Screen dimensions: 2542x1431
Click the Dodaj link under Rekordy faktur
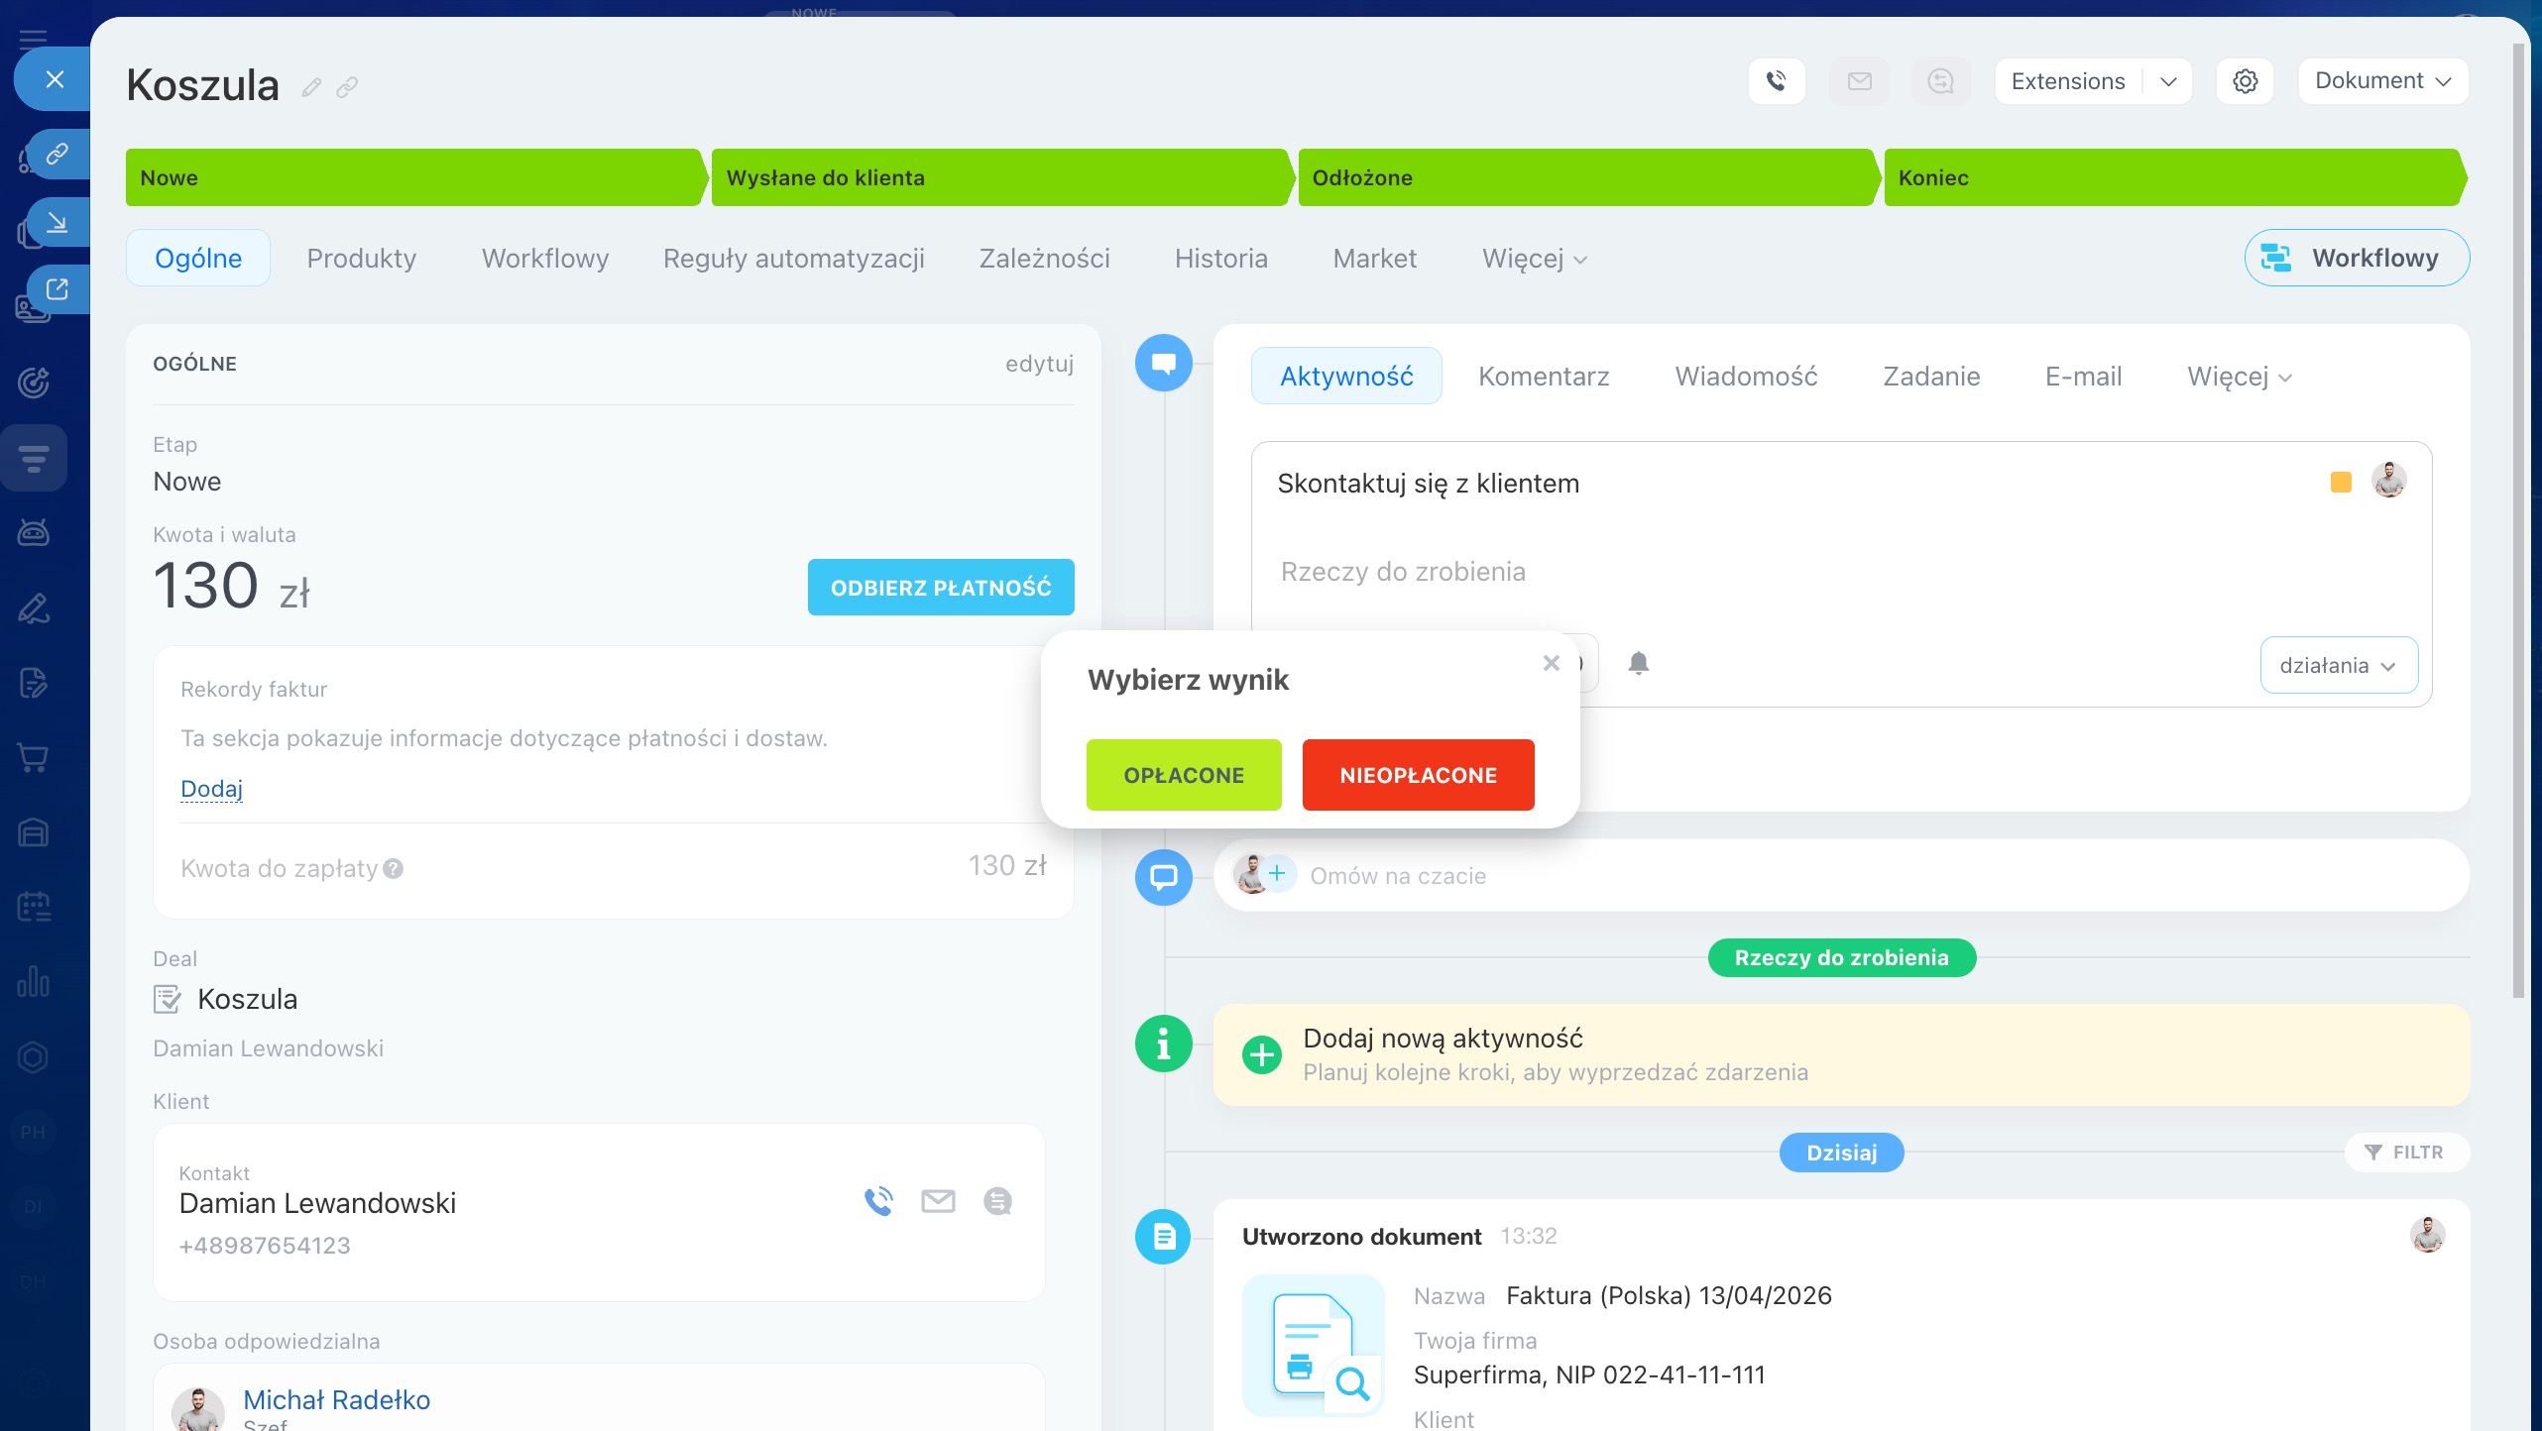[x=211, y=789]
